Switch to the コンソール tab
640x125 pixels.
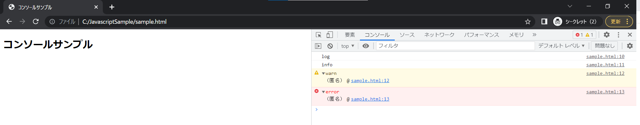pyautogui.click(x=377, y=35)
